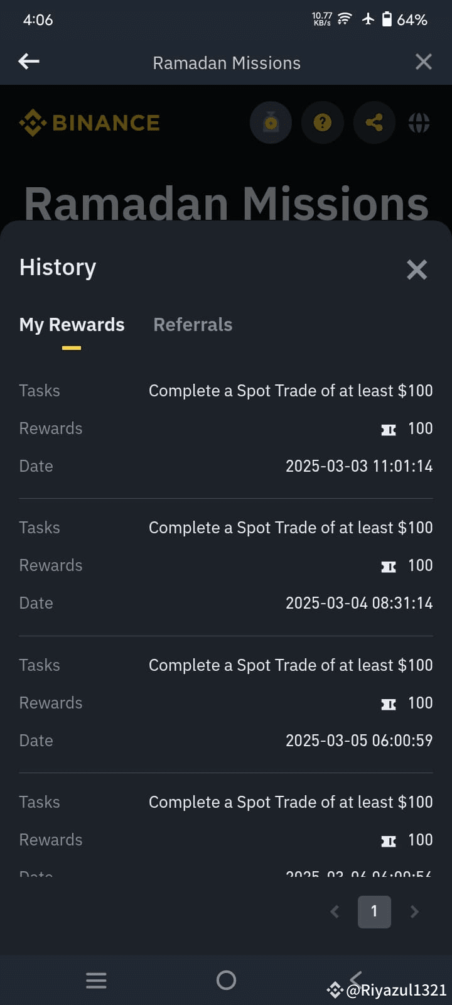The height and width of the screenshot is (1005, 452).
Task: Switch to the Referrals tab
Action: [193, 325]
